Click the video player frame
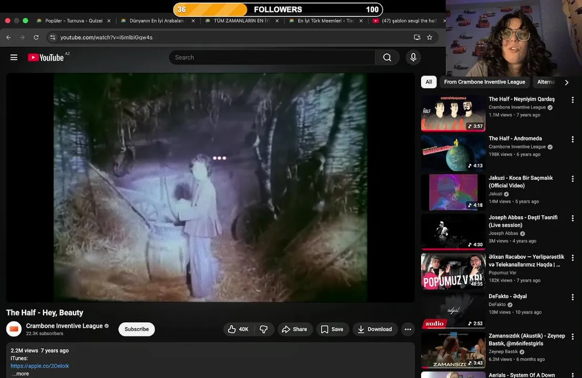The height and width of the screenshot is (378, 582). pyautogui.click(x=210, y=187)
